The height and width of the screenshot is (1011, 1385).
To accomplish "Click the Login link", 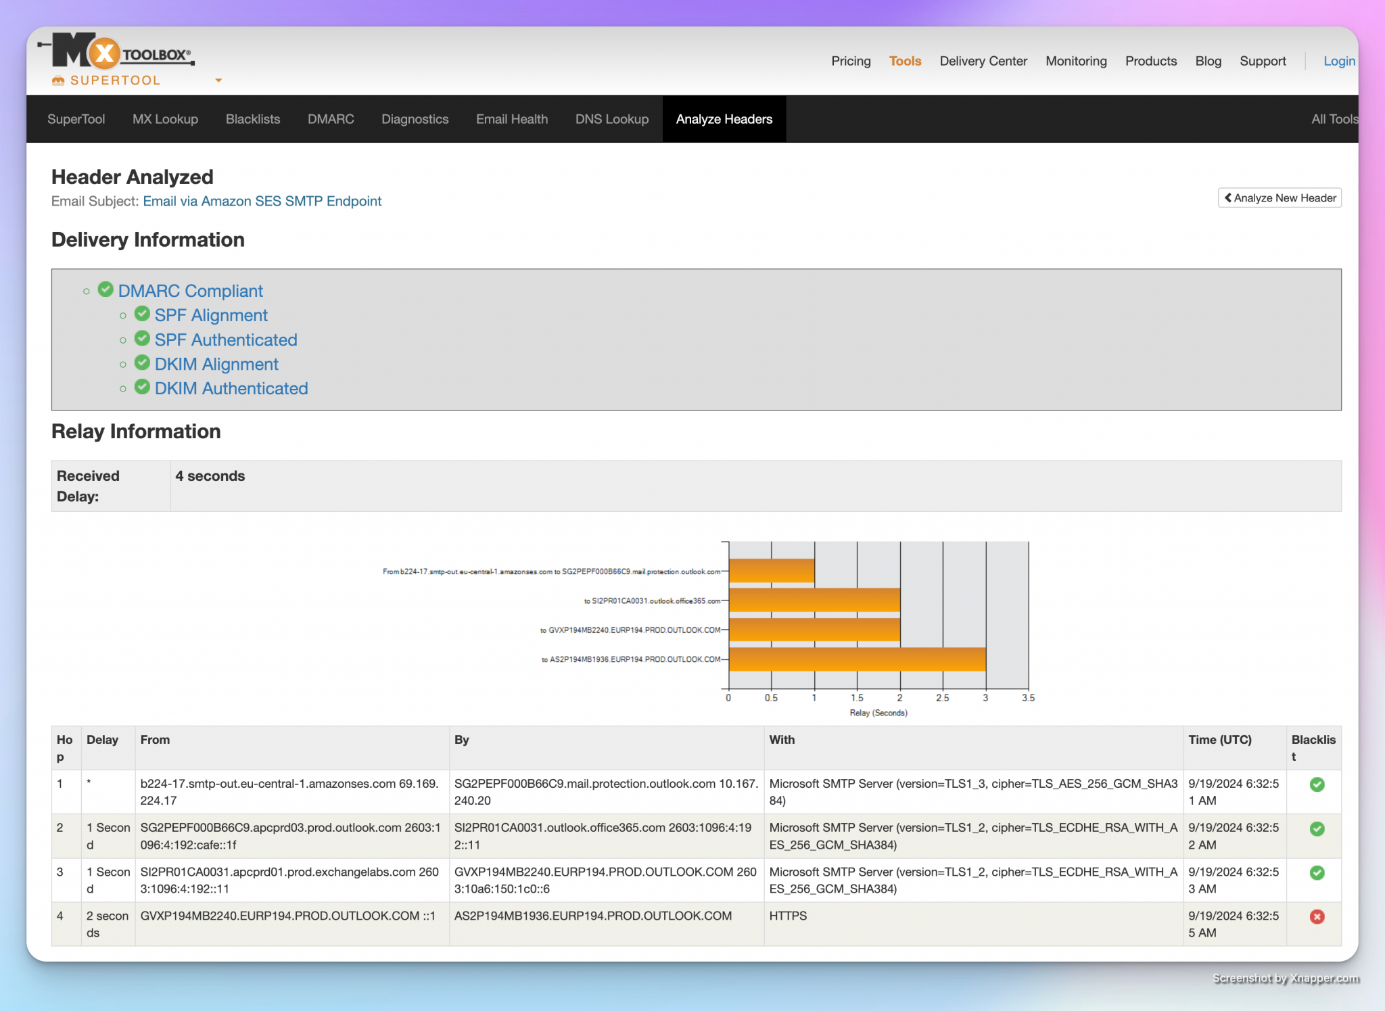I will point(1338,61).
